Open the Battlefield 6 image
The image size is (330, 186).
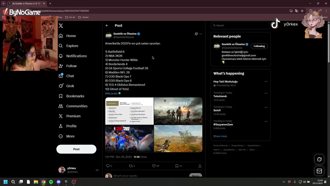tap(178, 111)
